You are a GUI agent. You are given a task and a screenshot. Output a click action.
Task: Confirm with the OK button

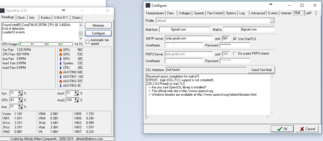282,129
